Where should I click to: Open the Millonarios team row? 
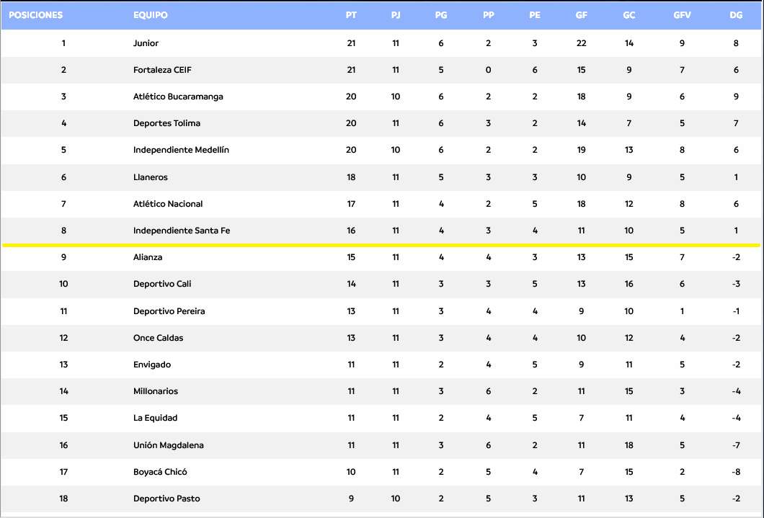(155, 391)
